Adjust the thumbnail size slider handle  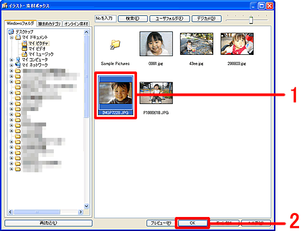[251, 20]
